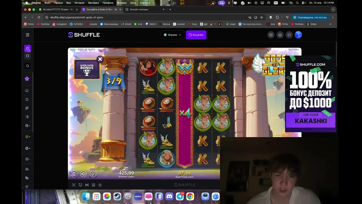This screenshot has width=362, height=204.
Task: Open Discord from the Dock
Action: click(x=169, y=196)
